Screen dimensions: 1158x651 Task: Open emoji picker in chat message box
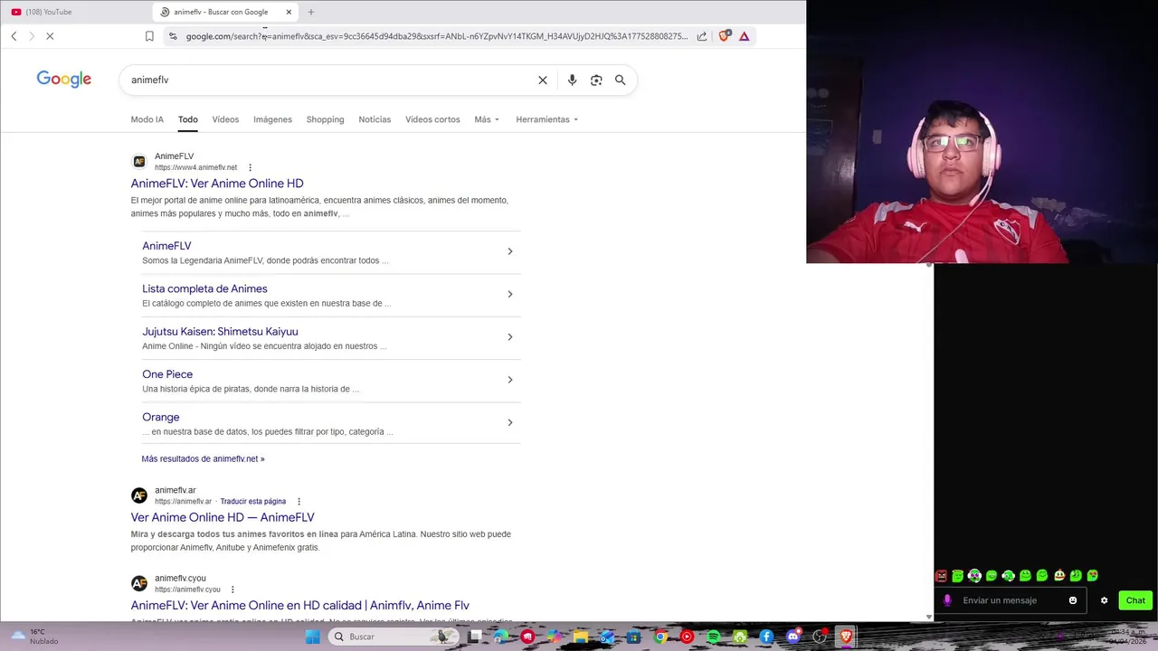click(1073, 600)
